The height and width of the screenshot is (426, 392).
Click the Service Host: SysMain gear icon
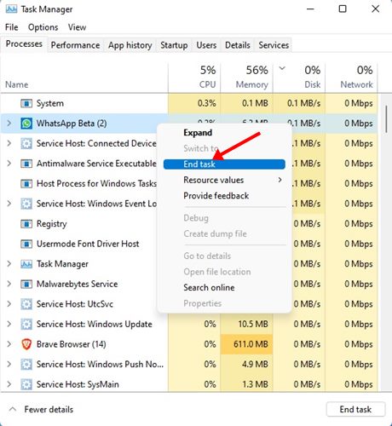click(26, 384)
